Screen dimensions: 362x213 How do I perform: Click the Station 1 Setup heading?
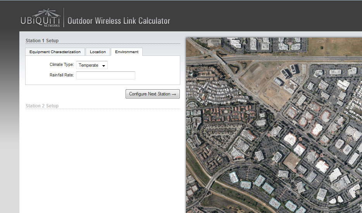42,40
